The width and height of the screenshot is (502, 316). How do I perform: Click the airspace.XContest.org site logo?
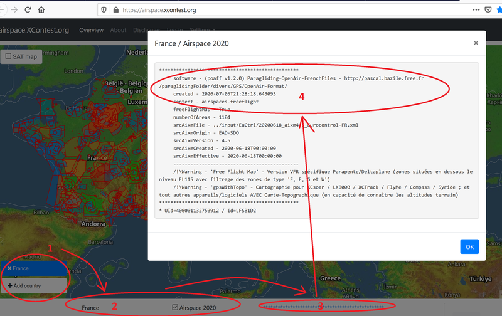[x=35, y=30]
